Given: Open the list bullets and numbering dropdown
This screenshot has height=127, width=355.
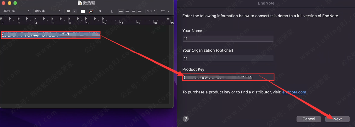Looking at the screenshot, I should [165, 11].
